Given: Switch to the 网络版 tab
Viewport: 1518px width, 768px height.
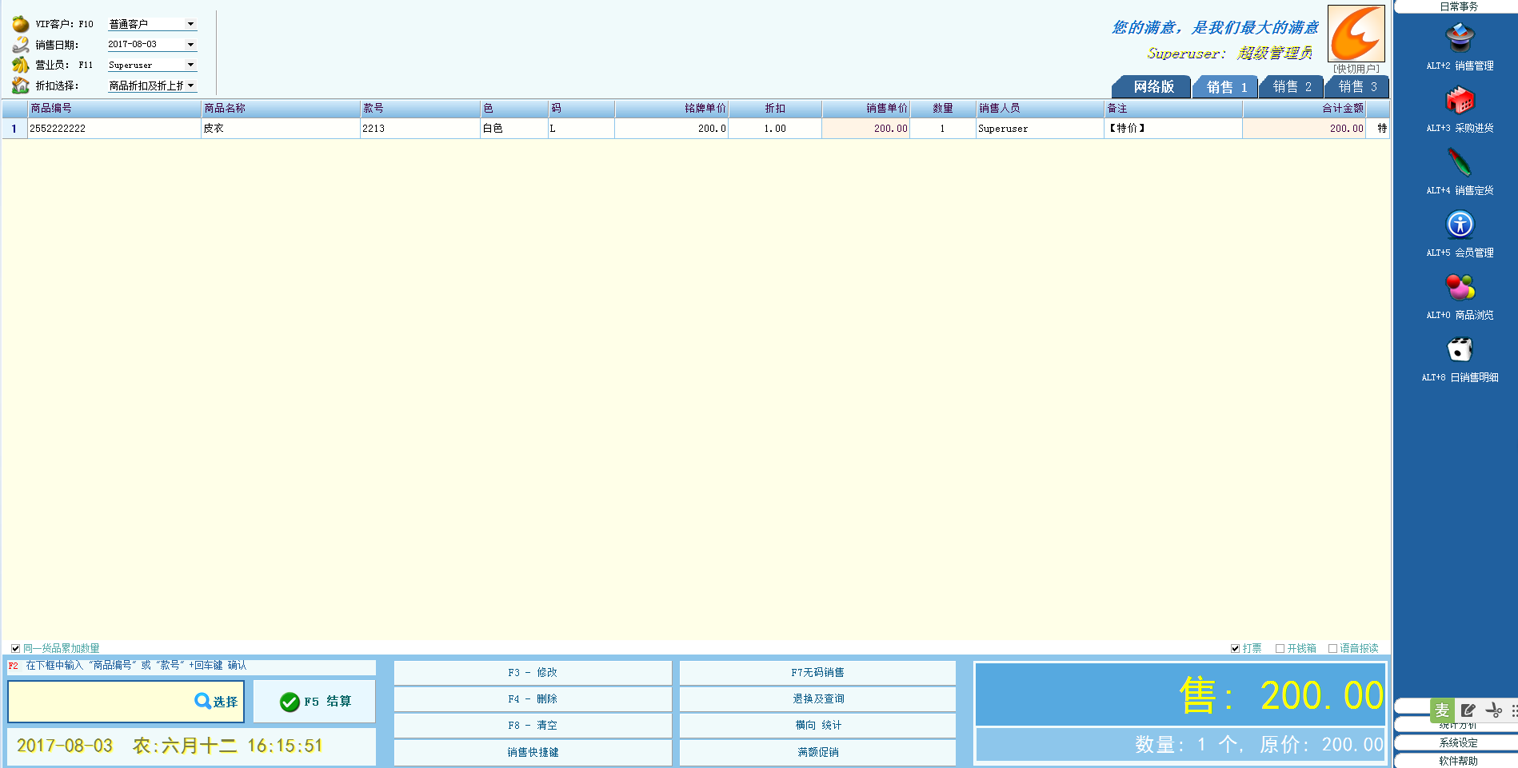Looking at the screenshot, I should pos(1153,86).
